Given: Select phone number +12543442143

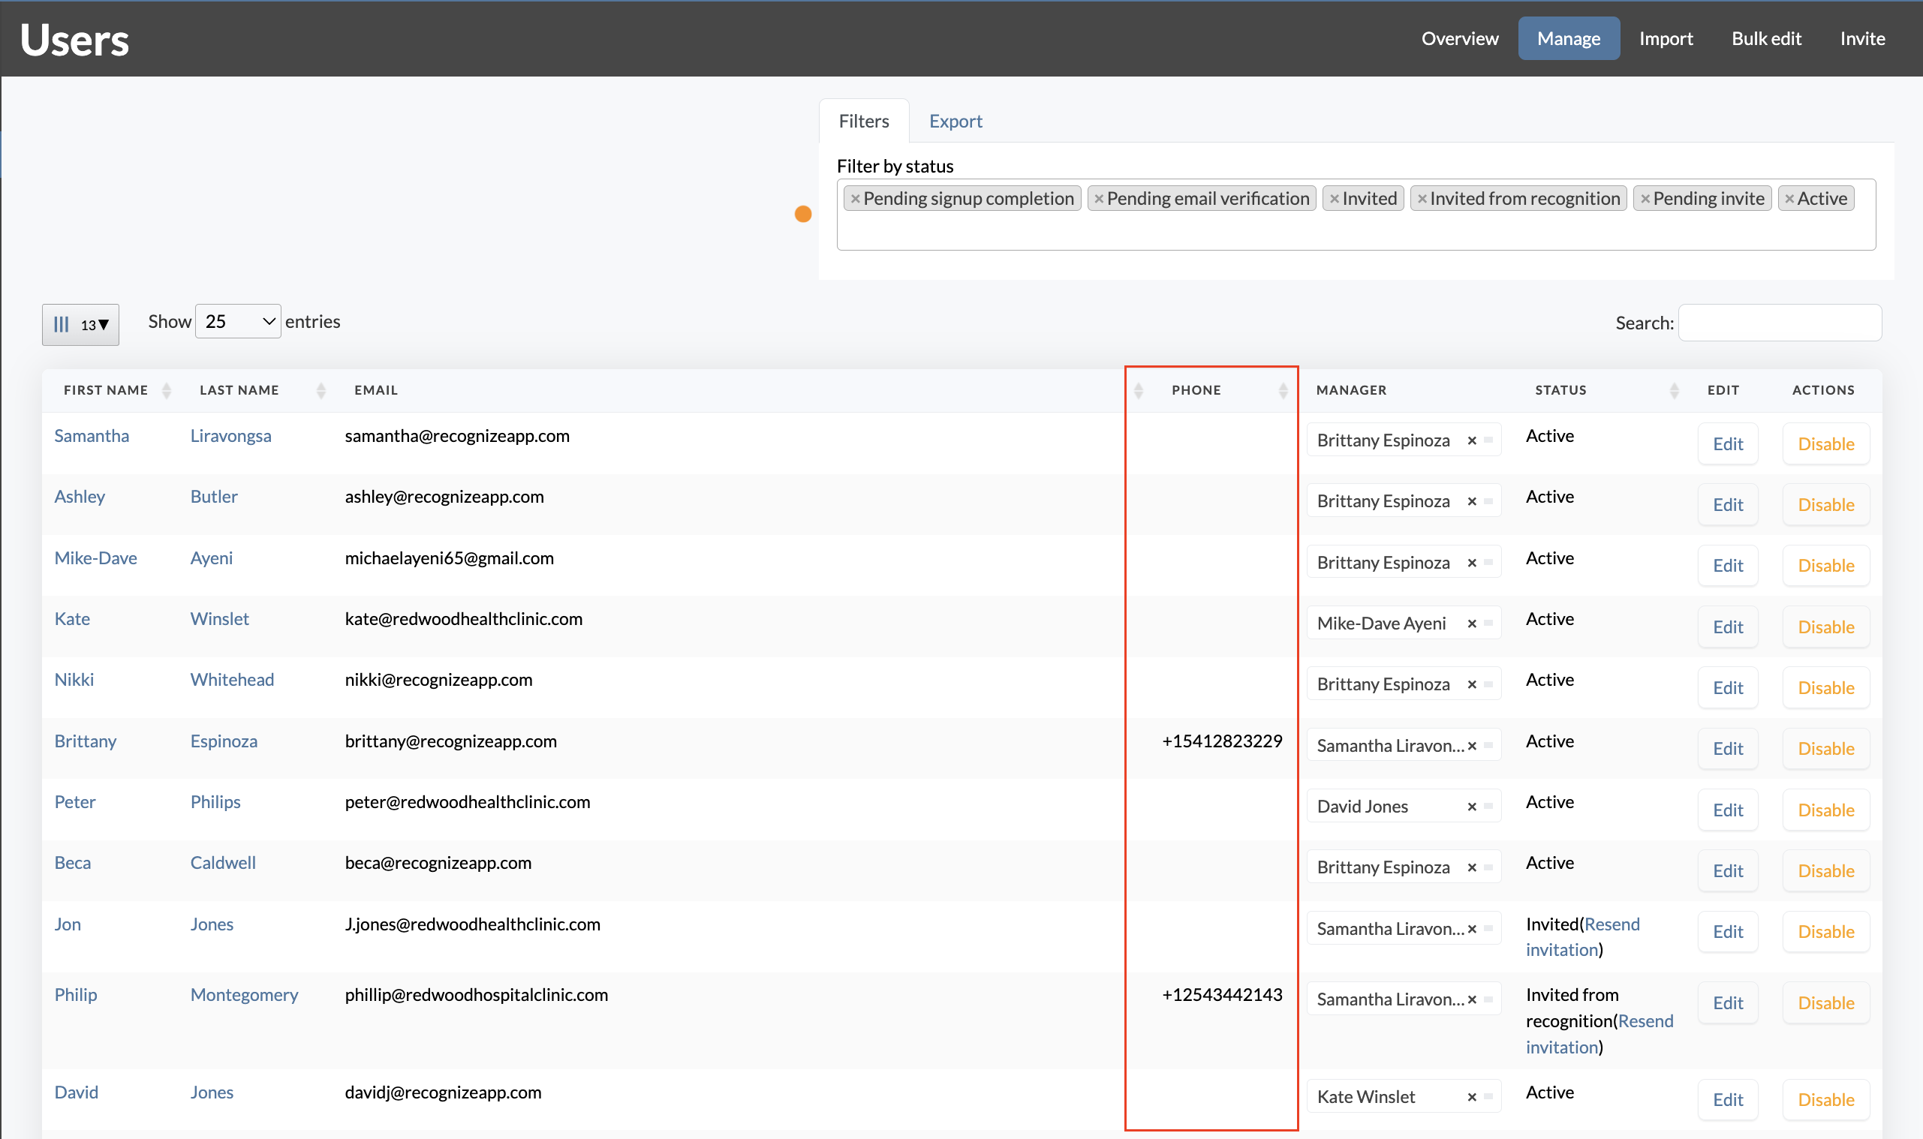Looking at the screenshot, I should coord(1222,995).
